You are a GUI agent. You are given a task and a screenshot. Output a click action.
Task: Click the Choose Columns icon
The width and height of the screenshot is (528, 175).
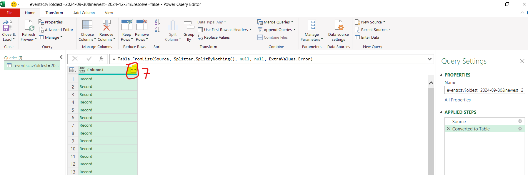point(87,25)
